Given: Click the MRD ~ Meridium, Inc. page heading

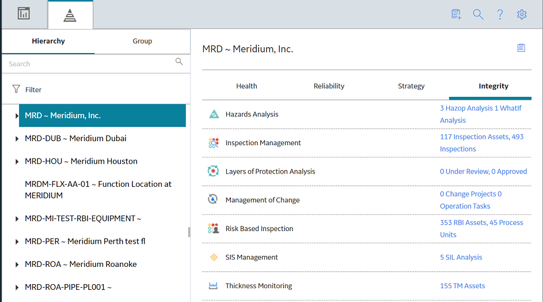Looking at the screenshot, I should [x=248, y=49].
